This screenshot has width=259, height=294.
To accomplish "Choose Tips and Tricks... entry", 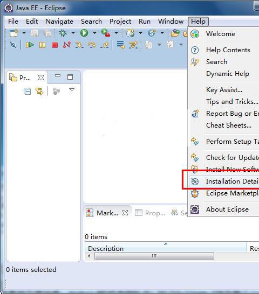I will pyautogui.click(x=224, y=102).
